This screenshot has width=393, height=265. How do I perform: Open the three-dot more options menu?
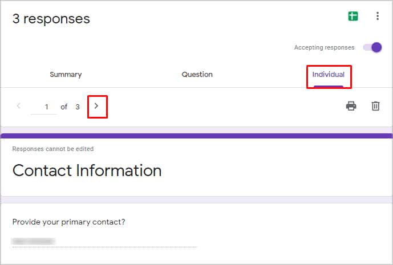point(377,16)
